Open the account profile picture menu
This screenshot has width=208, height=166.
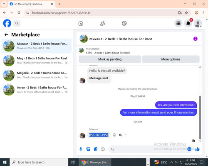pos(198,23)
